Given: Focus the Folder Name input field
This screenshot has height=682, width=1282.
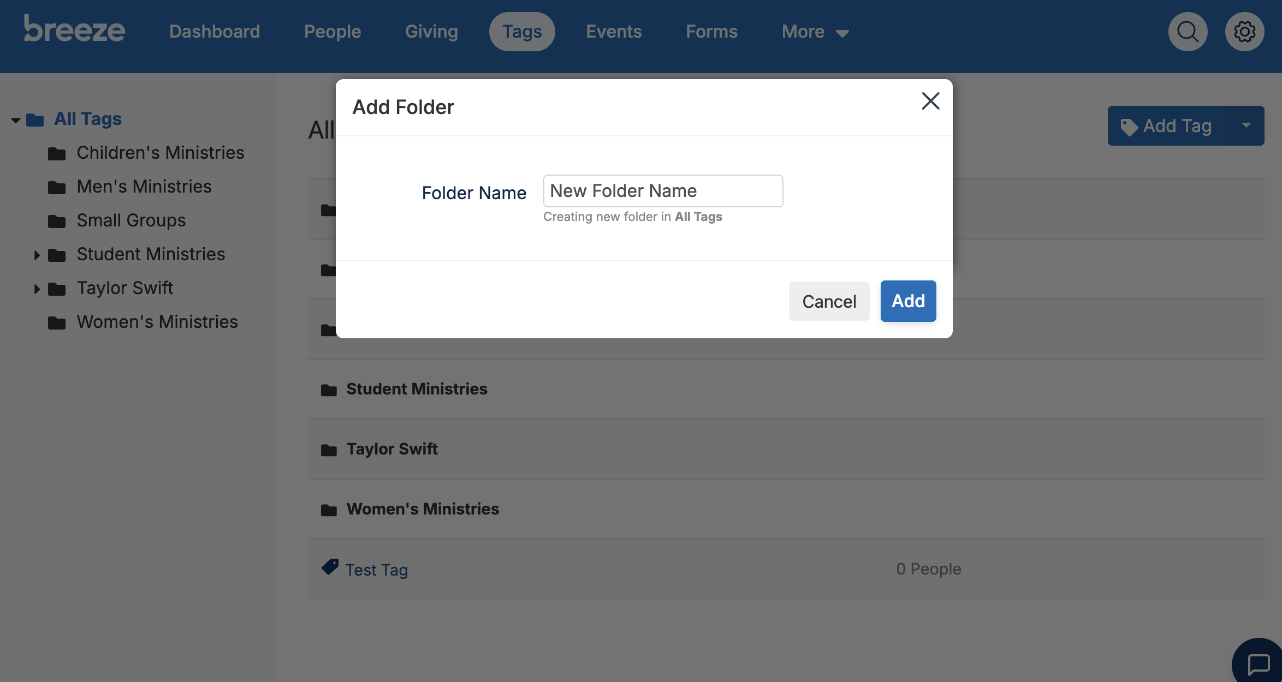Looking at the screenshot, I should coord(663,191).
